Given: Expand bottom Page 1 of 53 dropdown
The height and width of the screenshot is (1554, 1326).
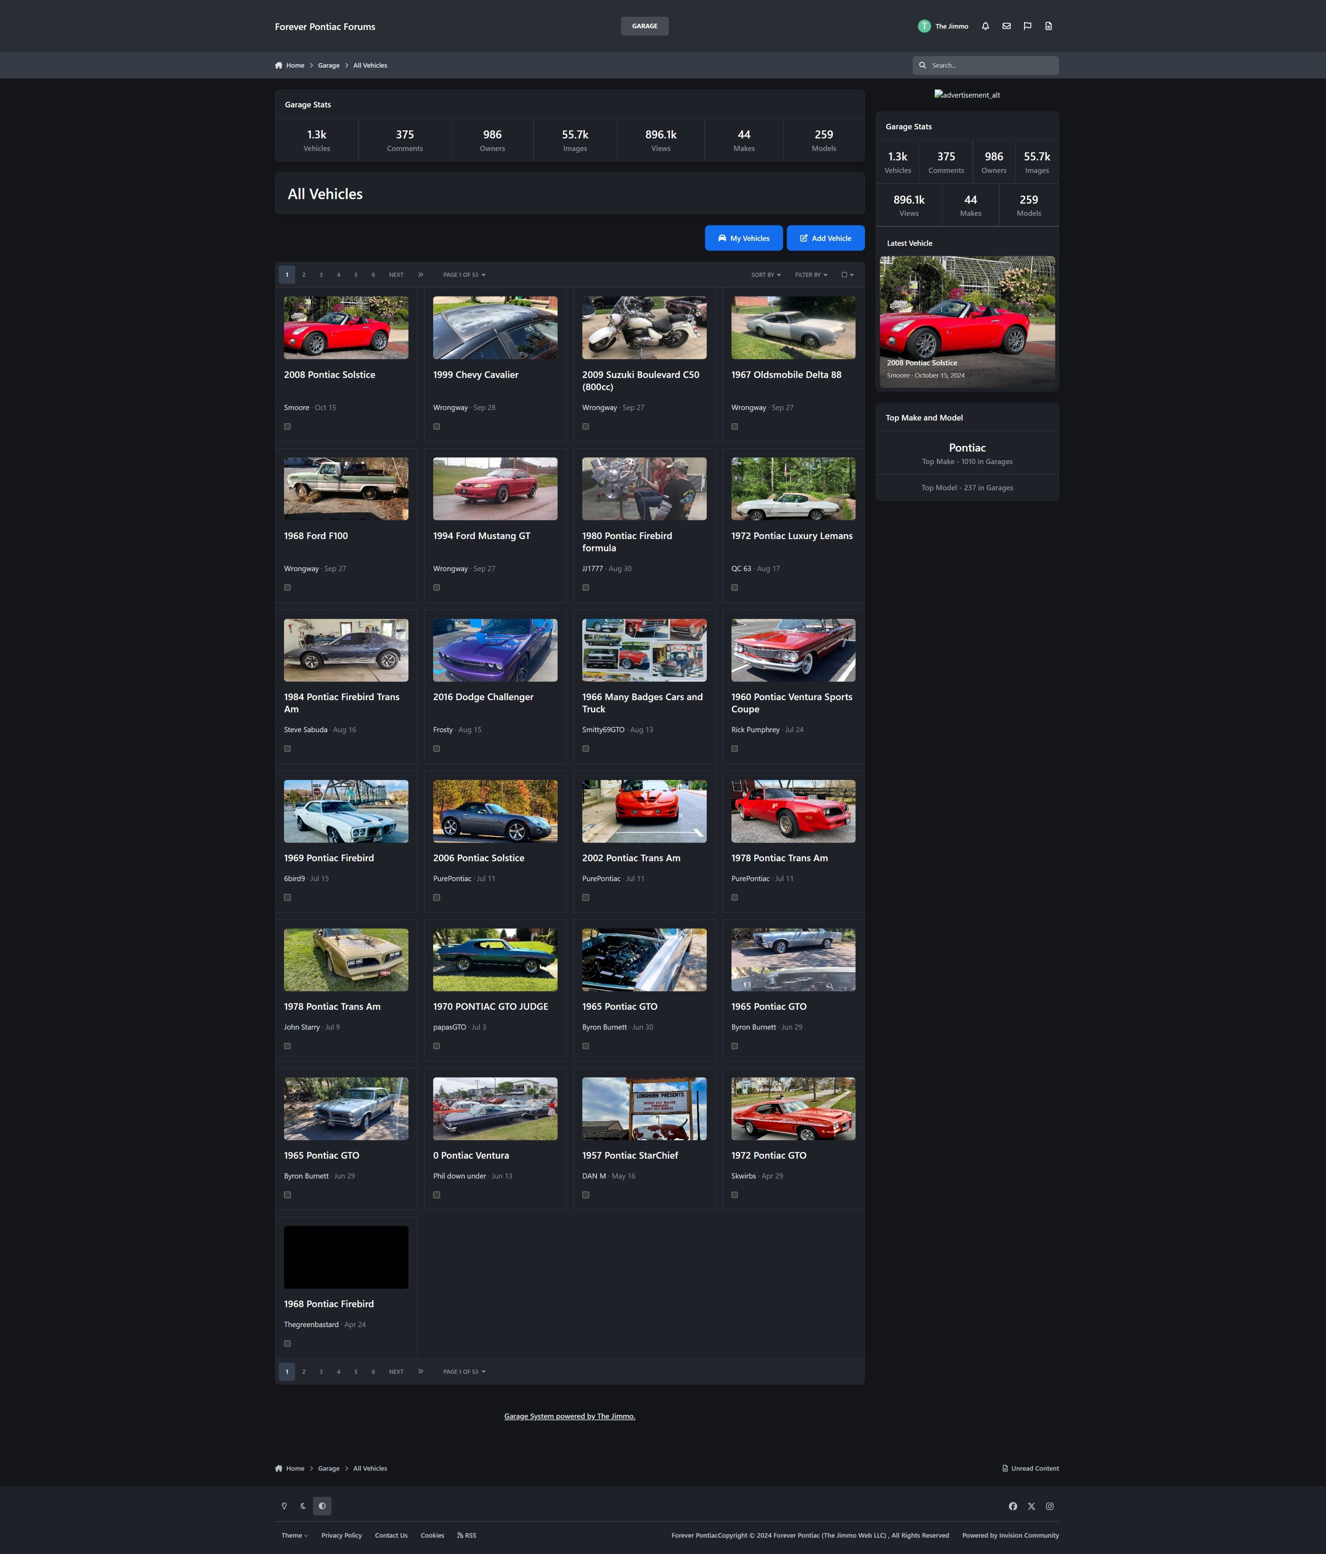Looking at the screenshot, I should pyautogui.click(x=464, y=1371).
